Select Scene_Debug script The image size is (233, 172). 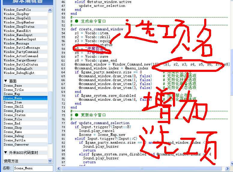pos(25,136)
